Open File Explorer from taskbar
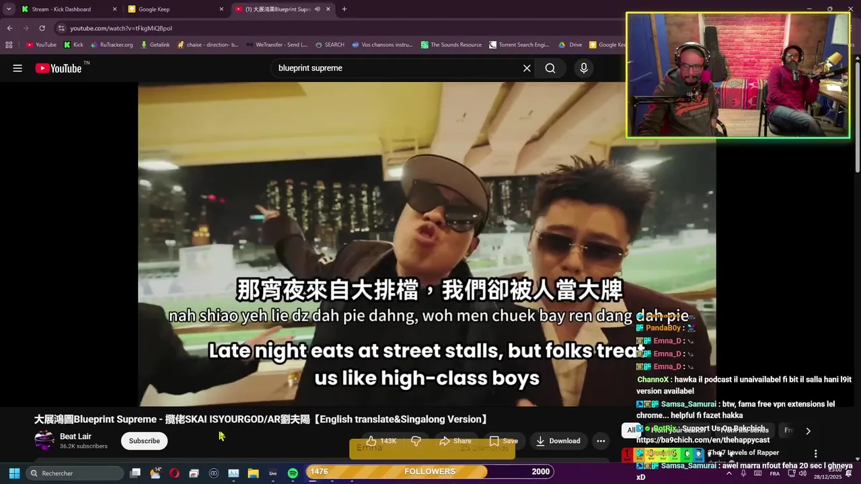The width and height of the screenshot is (861, 484). coord(253,473)
